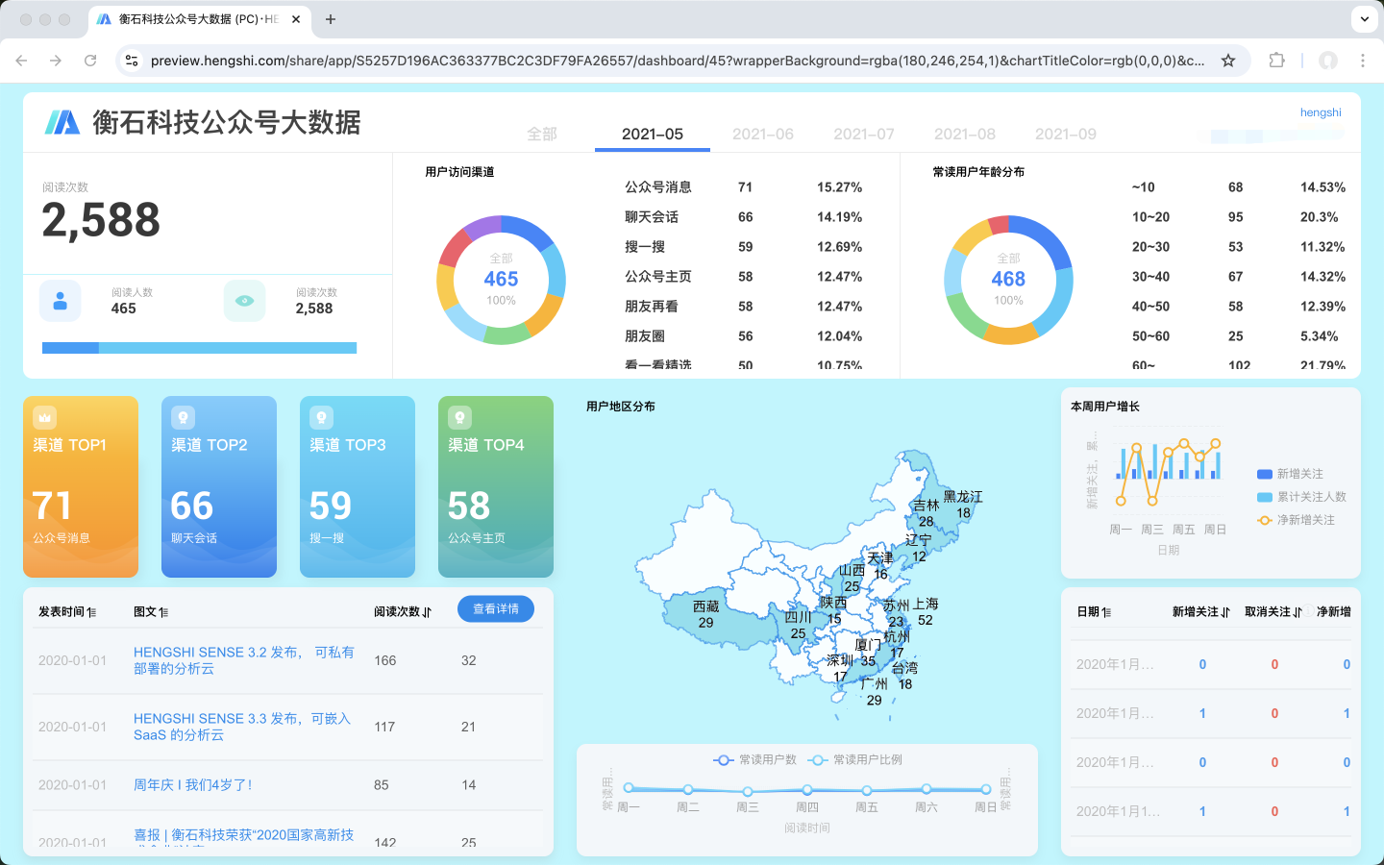Click the 西藏 region on the map
The width and height of the screenshot is (1384, 865).
click(x=706, y=615)
